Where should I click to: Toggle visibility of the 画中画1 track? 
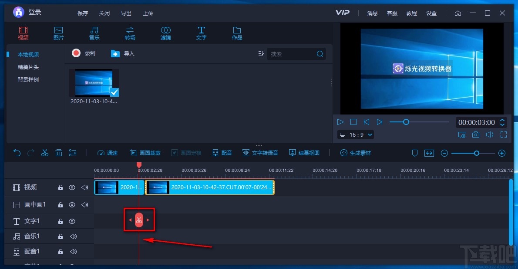click(72, 205)
